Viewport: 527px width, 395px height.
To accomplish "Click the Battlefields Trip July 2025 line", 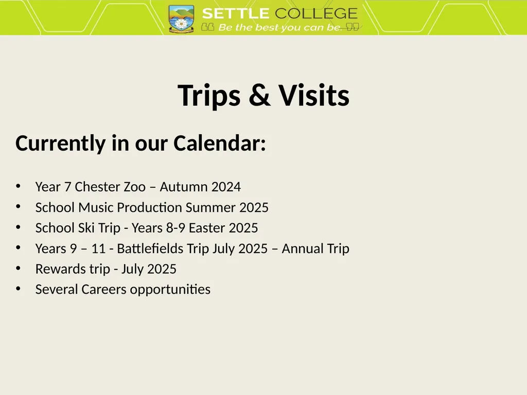I will coord(192,248).
